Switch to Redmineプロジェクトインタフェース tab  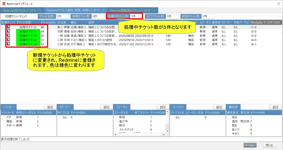pos(22,11)
